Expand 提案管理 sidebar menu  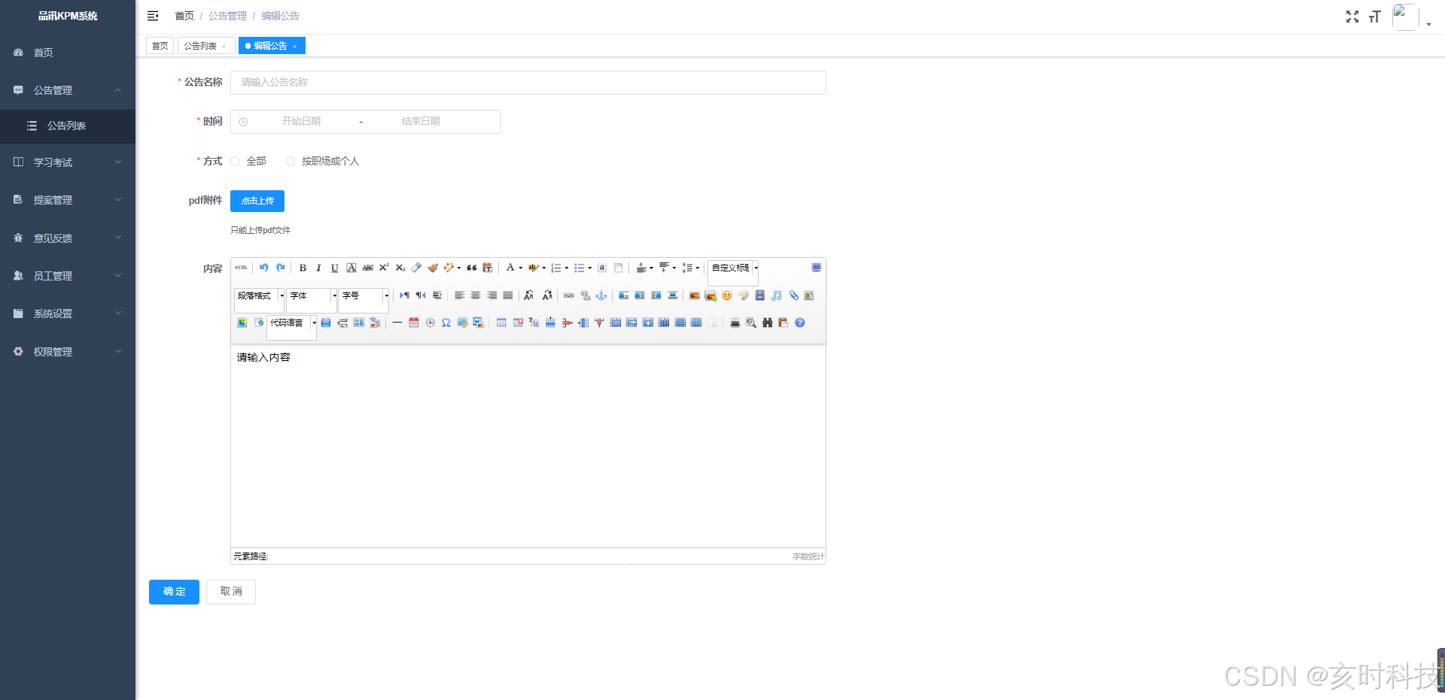[x=68, y=200]
